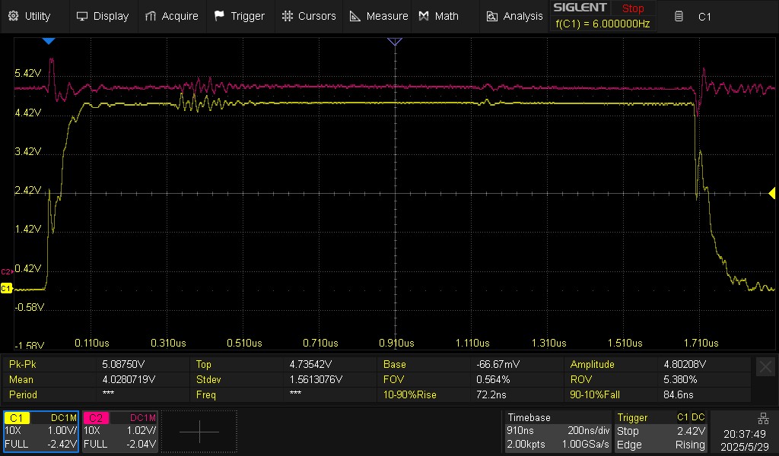Open the Display menu
The height and width of the screenshot is (456, 779).
103,16
